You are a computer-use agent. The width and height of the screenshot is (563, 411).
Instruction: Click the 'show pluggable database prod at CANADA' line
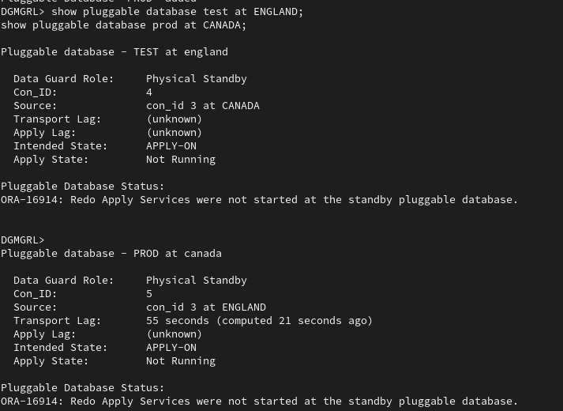point(123,25)
